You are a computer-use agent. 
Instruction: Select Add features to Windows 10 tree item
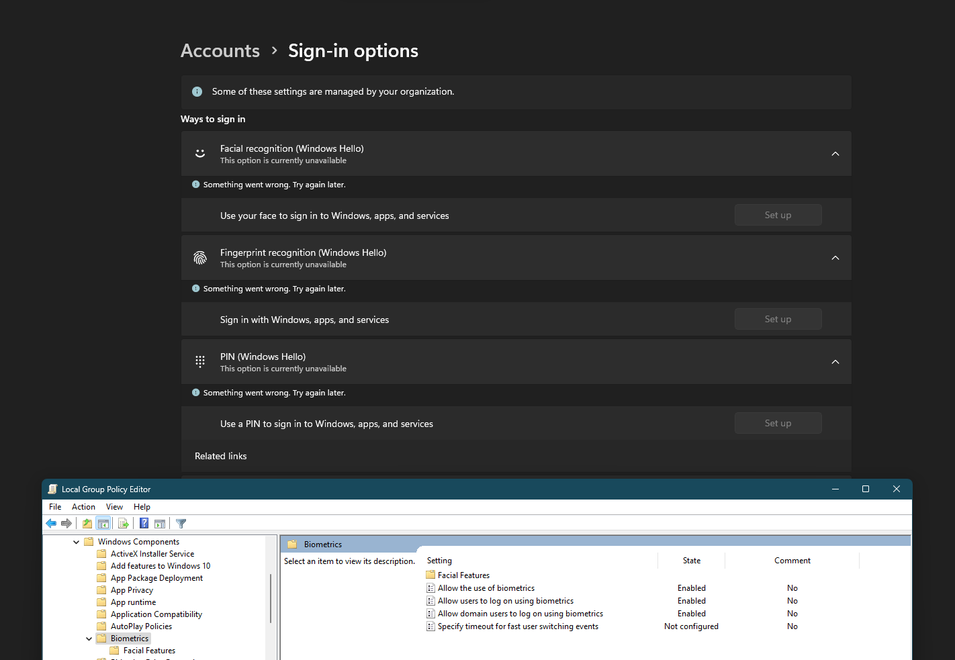[161, 566]
